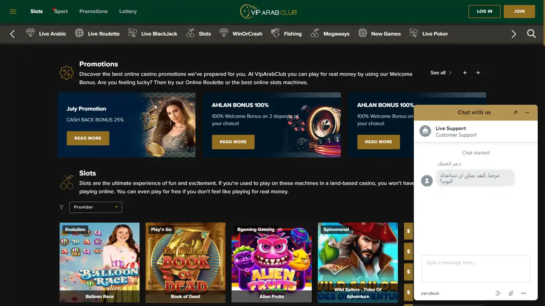Click the JOIN button
Viewport: 545px width, 306px height.
519,12
